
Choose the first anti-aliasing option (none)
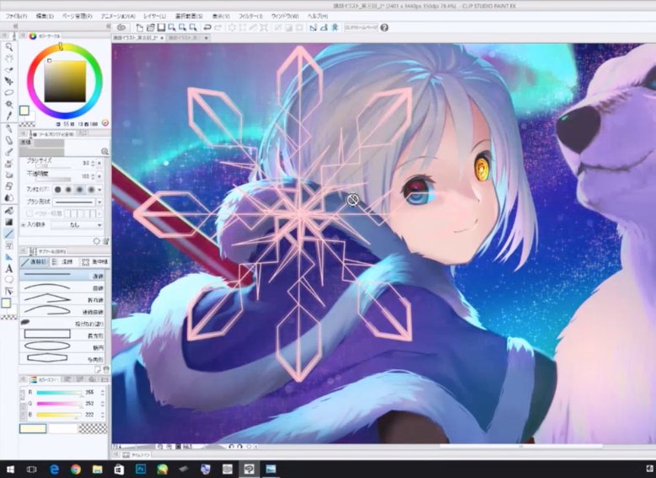57,190
